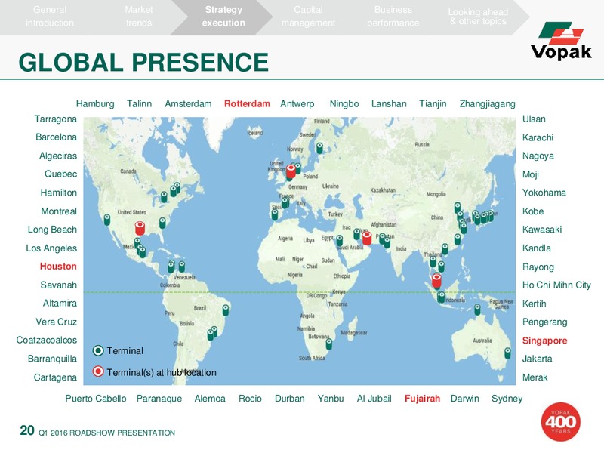The height and width of the screenshot is (453, 604).
Task: Click the Vopak 400 Years badge
Action: tap(560, 422)
